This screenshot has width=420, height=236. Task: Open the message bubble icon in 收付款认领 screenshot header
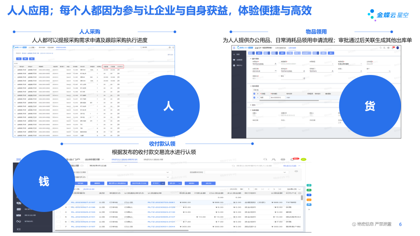coord(283,159)
